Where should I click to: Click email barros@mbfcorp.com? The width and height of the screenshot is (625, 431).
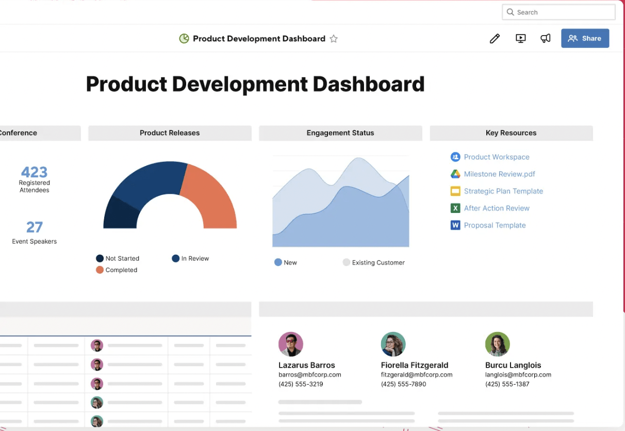click(310, 375)
